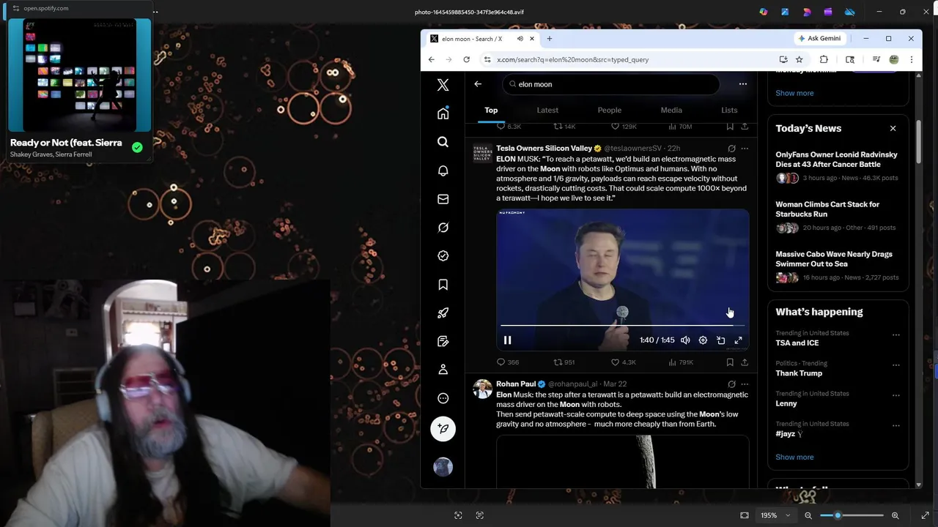Open the Thank Trump trending topic
The height and width of the screenshot is (527, 938).
(x=799, y=373)
